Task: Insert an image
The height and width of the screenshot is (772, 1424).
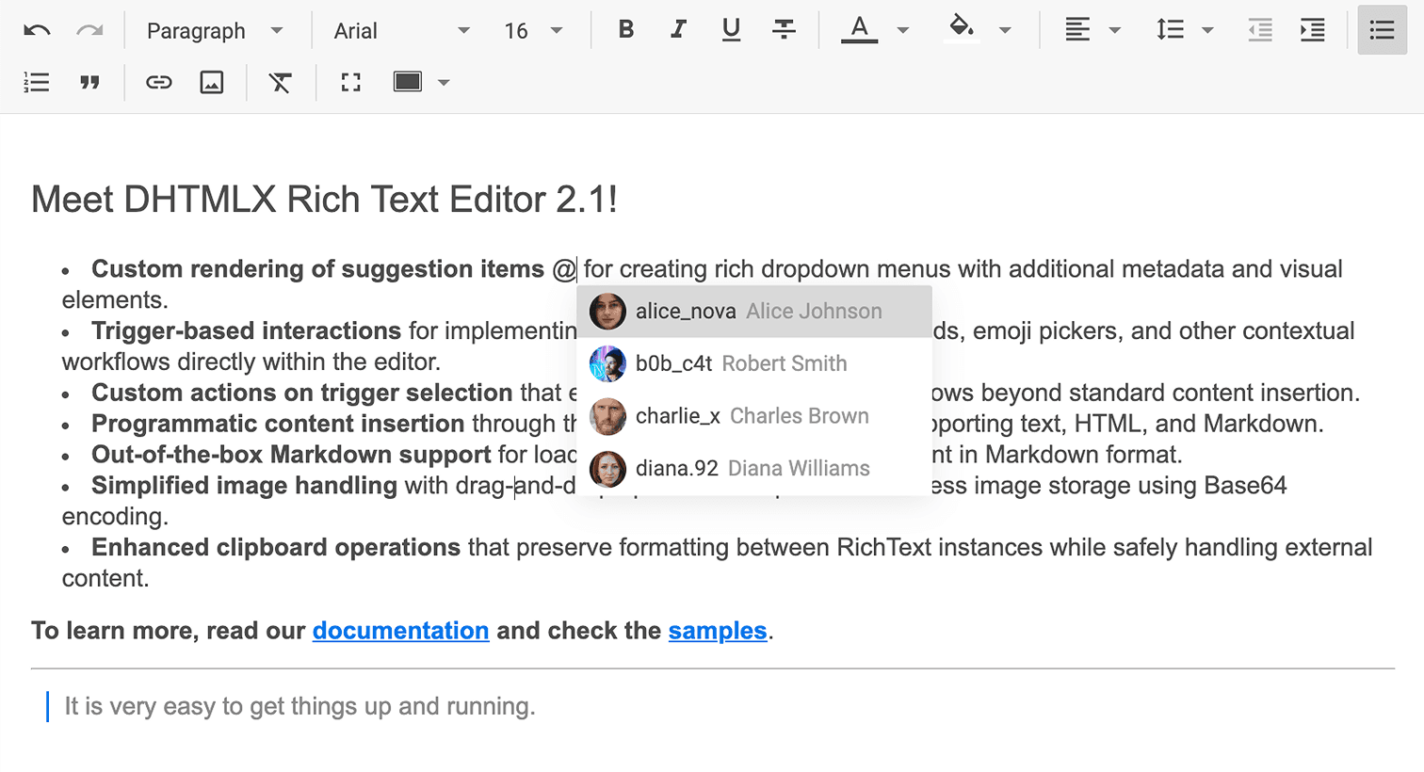Action: tap(212, 83)
